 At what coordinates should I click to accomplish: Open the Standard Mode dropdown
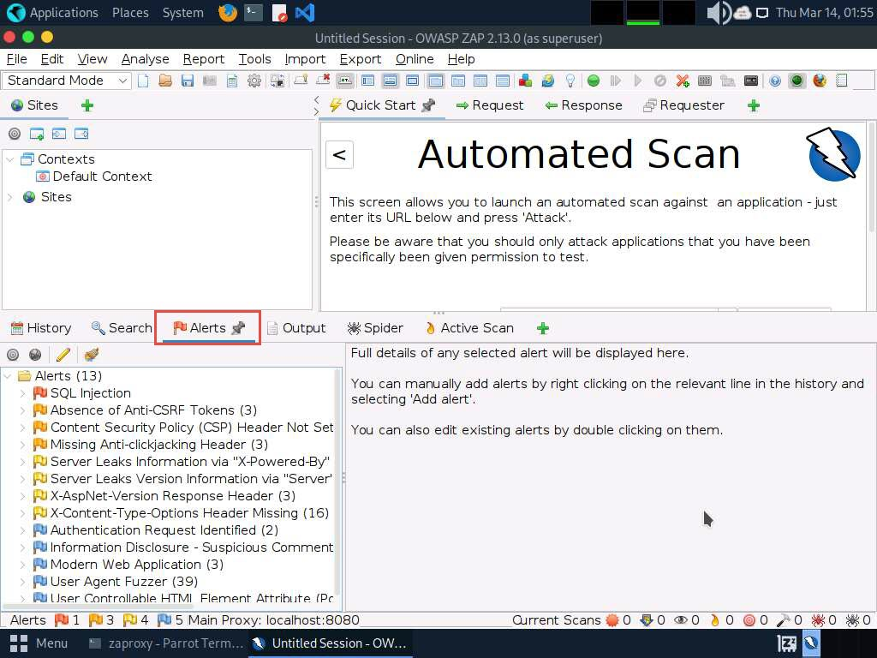click(67, 81)
